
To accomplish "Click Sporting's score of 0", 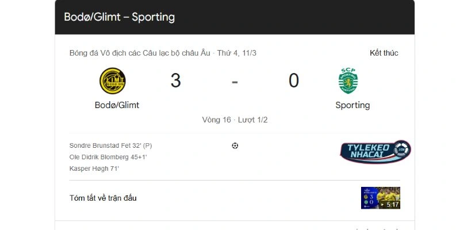I will 294,80.
